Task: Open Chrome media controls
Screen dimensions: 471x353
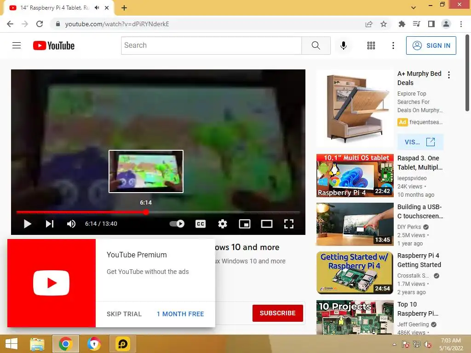Action: (x=416, y=24)
